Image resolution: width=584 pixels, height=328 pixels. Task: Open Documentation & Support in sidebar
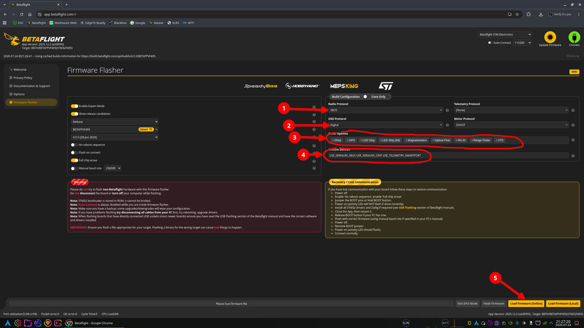coord(31,86)
